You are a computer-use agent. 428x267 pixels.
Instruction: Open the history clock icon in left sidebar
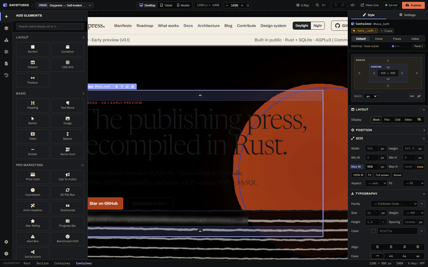coord(6,75)
